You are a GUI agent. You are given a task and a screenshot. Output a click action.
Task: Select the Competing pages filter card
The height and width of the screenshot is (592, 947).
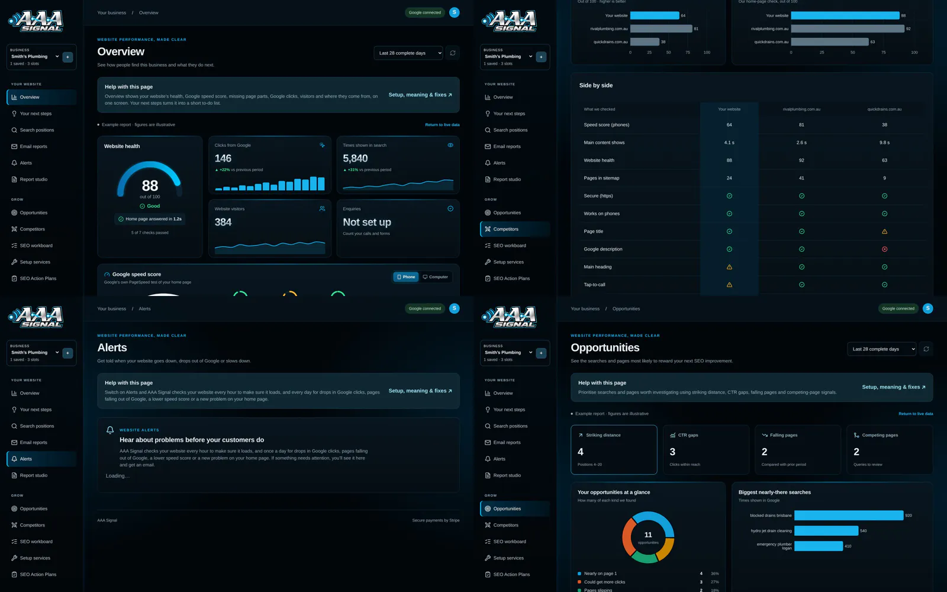pyautogui.click(x=890, y=450)
